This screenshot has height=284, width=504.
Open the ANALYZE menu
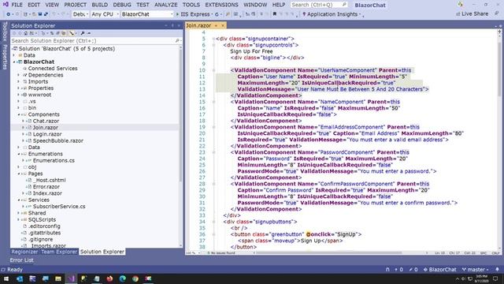pos(166,5)
